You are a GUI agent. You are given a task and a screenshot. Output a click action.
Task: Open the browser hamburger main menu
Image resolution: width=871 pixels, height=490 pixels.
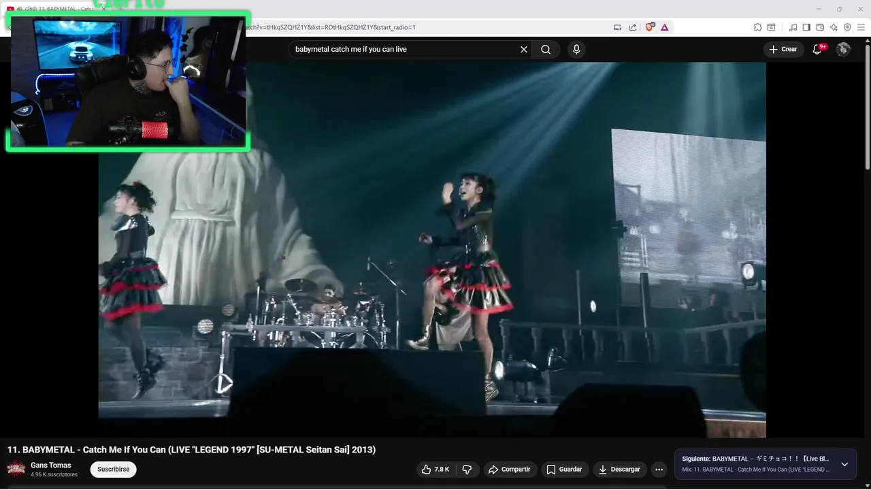861,27
